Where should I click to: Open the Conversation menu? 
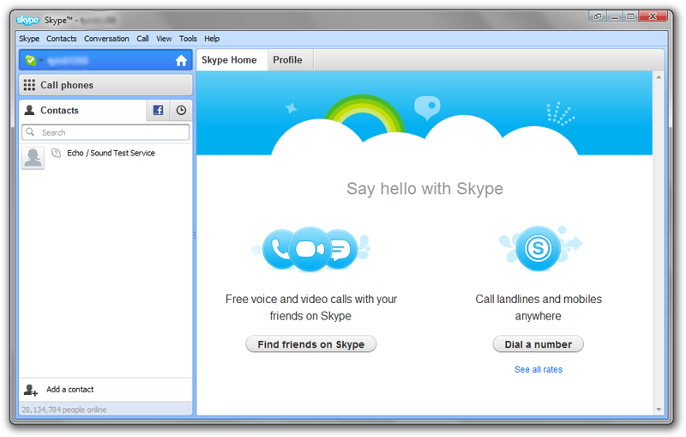click(106, 39)
